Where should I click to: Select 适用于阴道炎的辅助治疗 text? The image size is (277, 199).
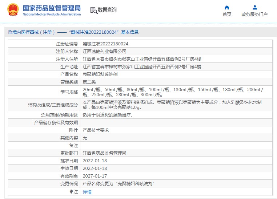tap(108, 115)
